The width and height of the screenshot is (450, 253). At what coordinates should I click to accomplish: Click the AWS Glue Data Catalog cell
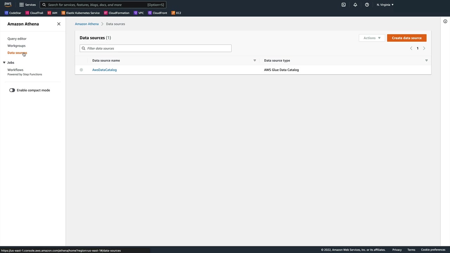tap(282, 70)
